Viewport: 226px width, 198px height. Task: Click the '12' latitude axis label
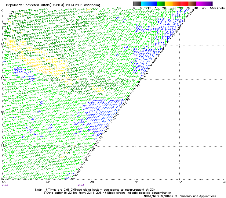2,146
